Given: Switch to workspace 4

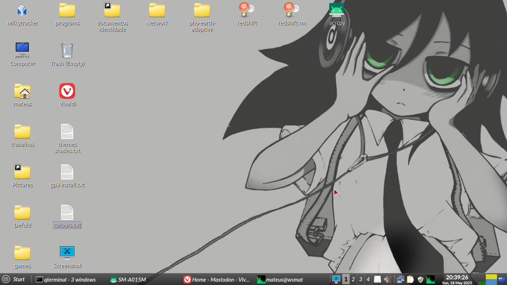Looking at the screenshot, I should 368,279.
